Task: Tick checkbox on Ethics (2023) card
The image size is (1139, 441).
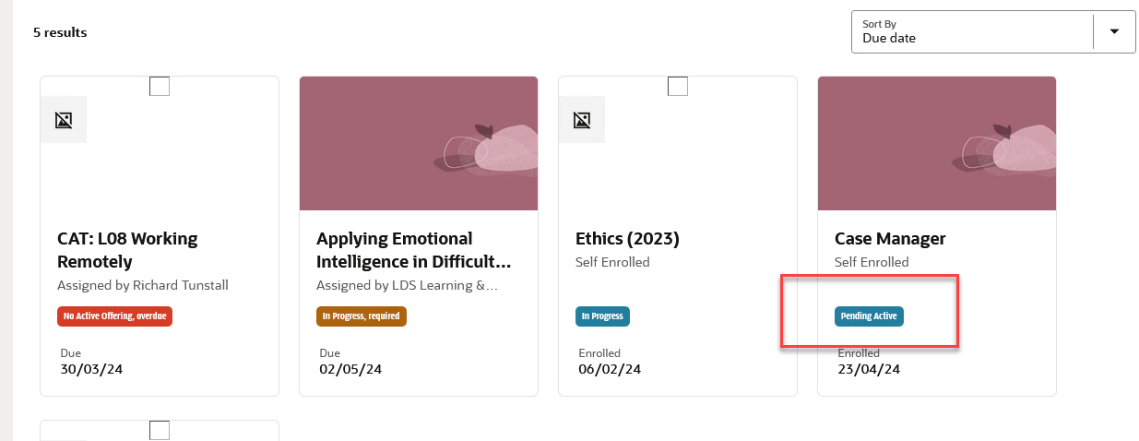Action: (678, 86)
